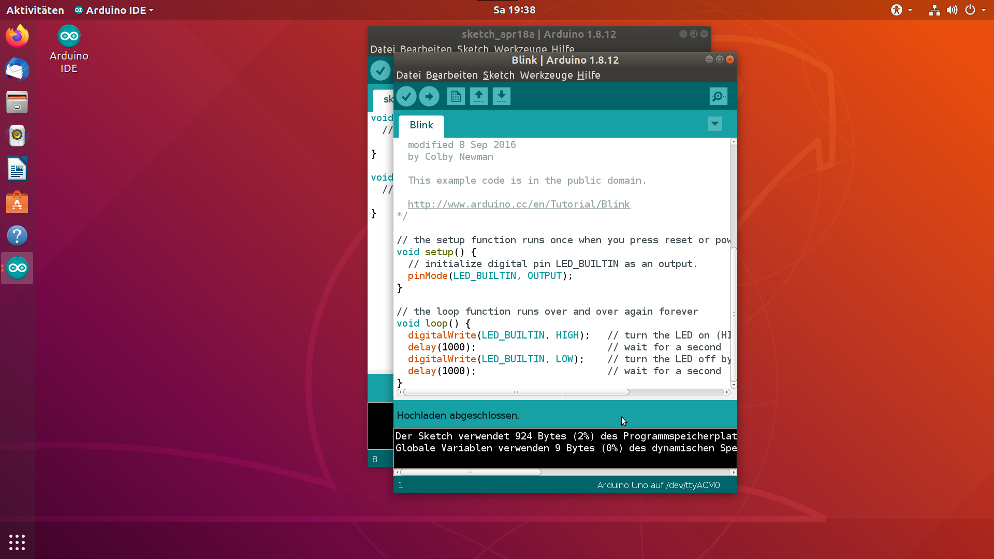Click the volume icon in top bar

[952, 10]
